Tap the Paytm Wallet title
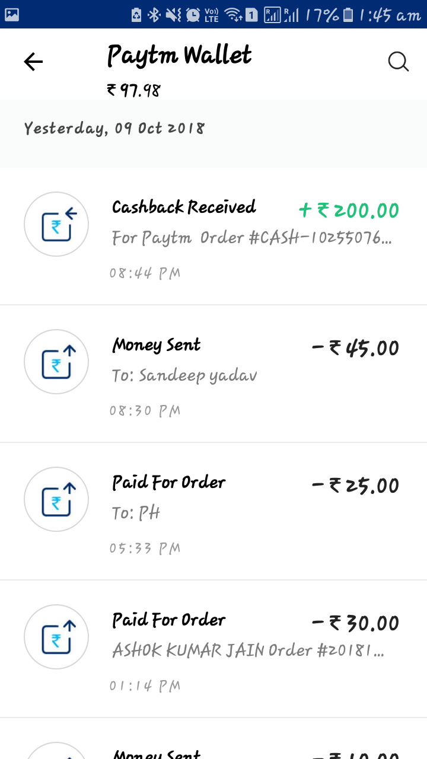This screenshot has width=427, height=759. pyautogui.click(x=179, y=56)
